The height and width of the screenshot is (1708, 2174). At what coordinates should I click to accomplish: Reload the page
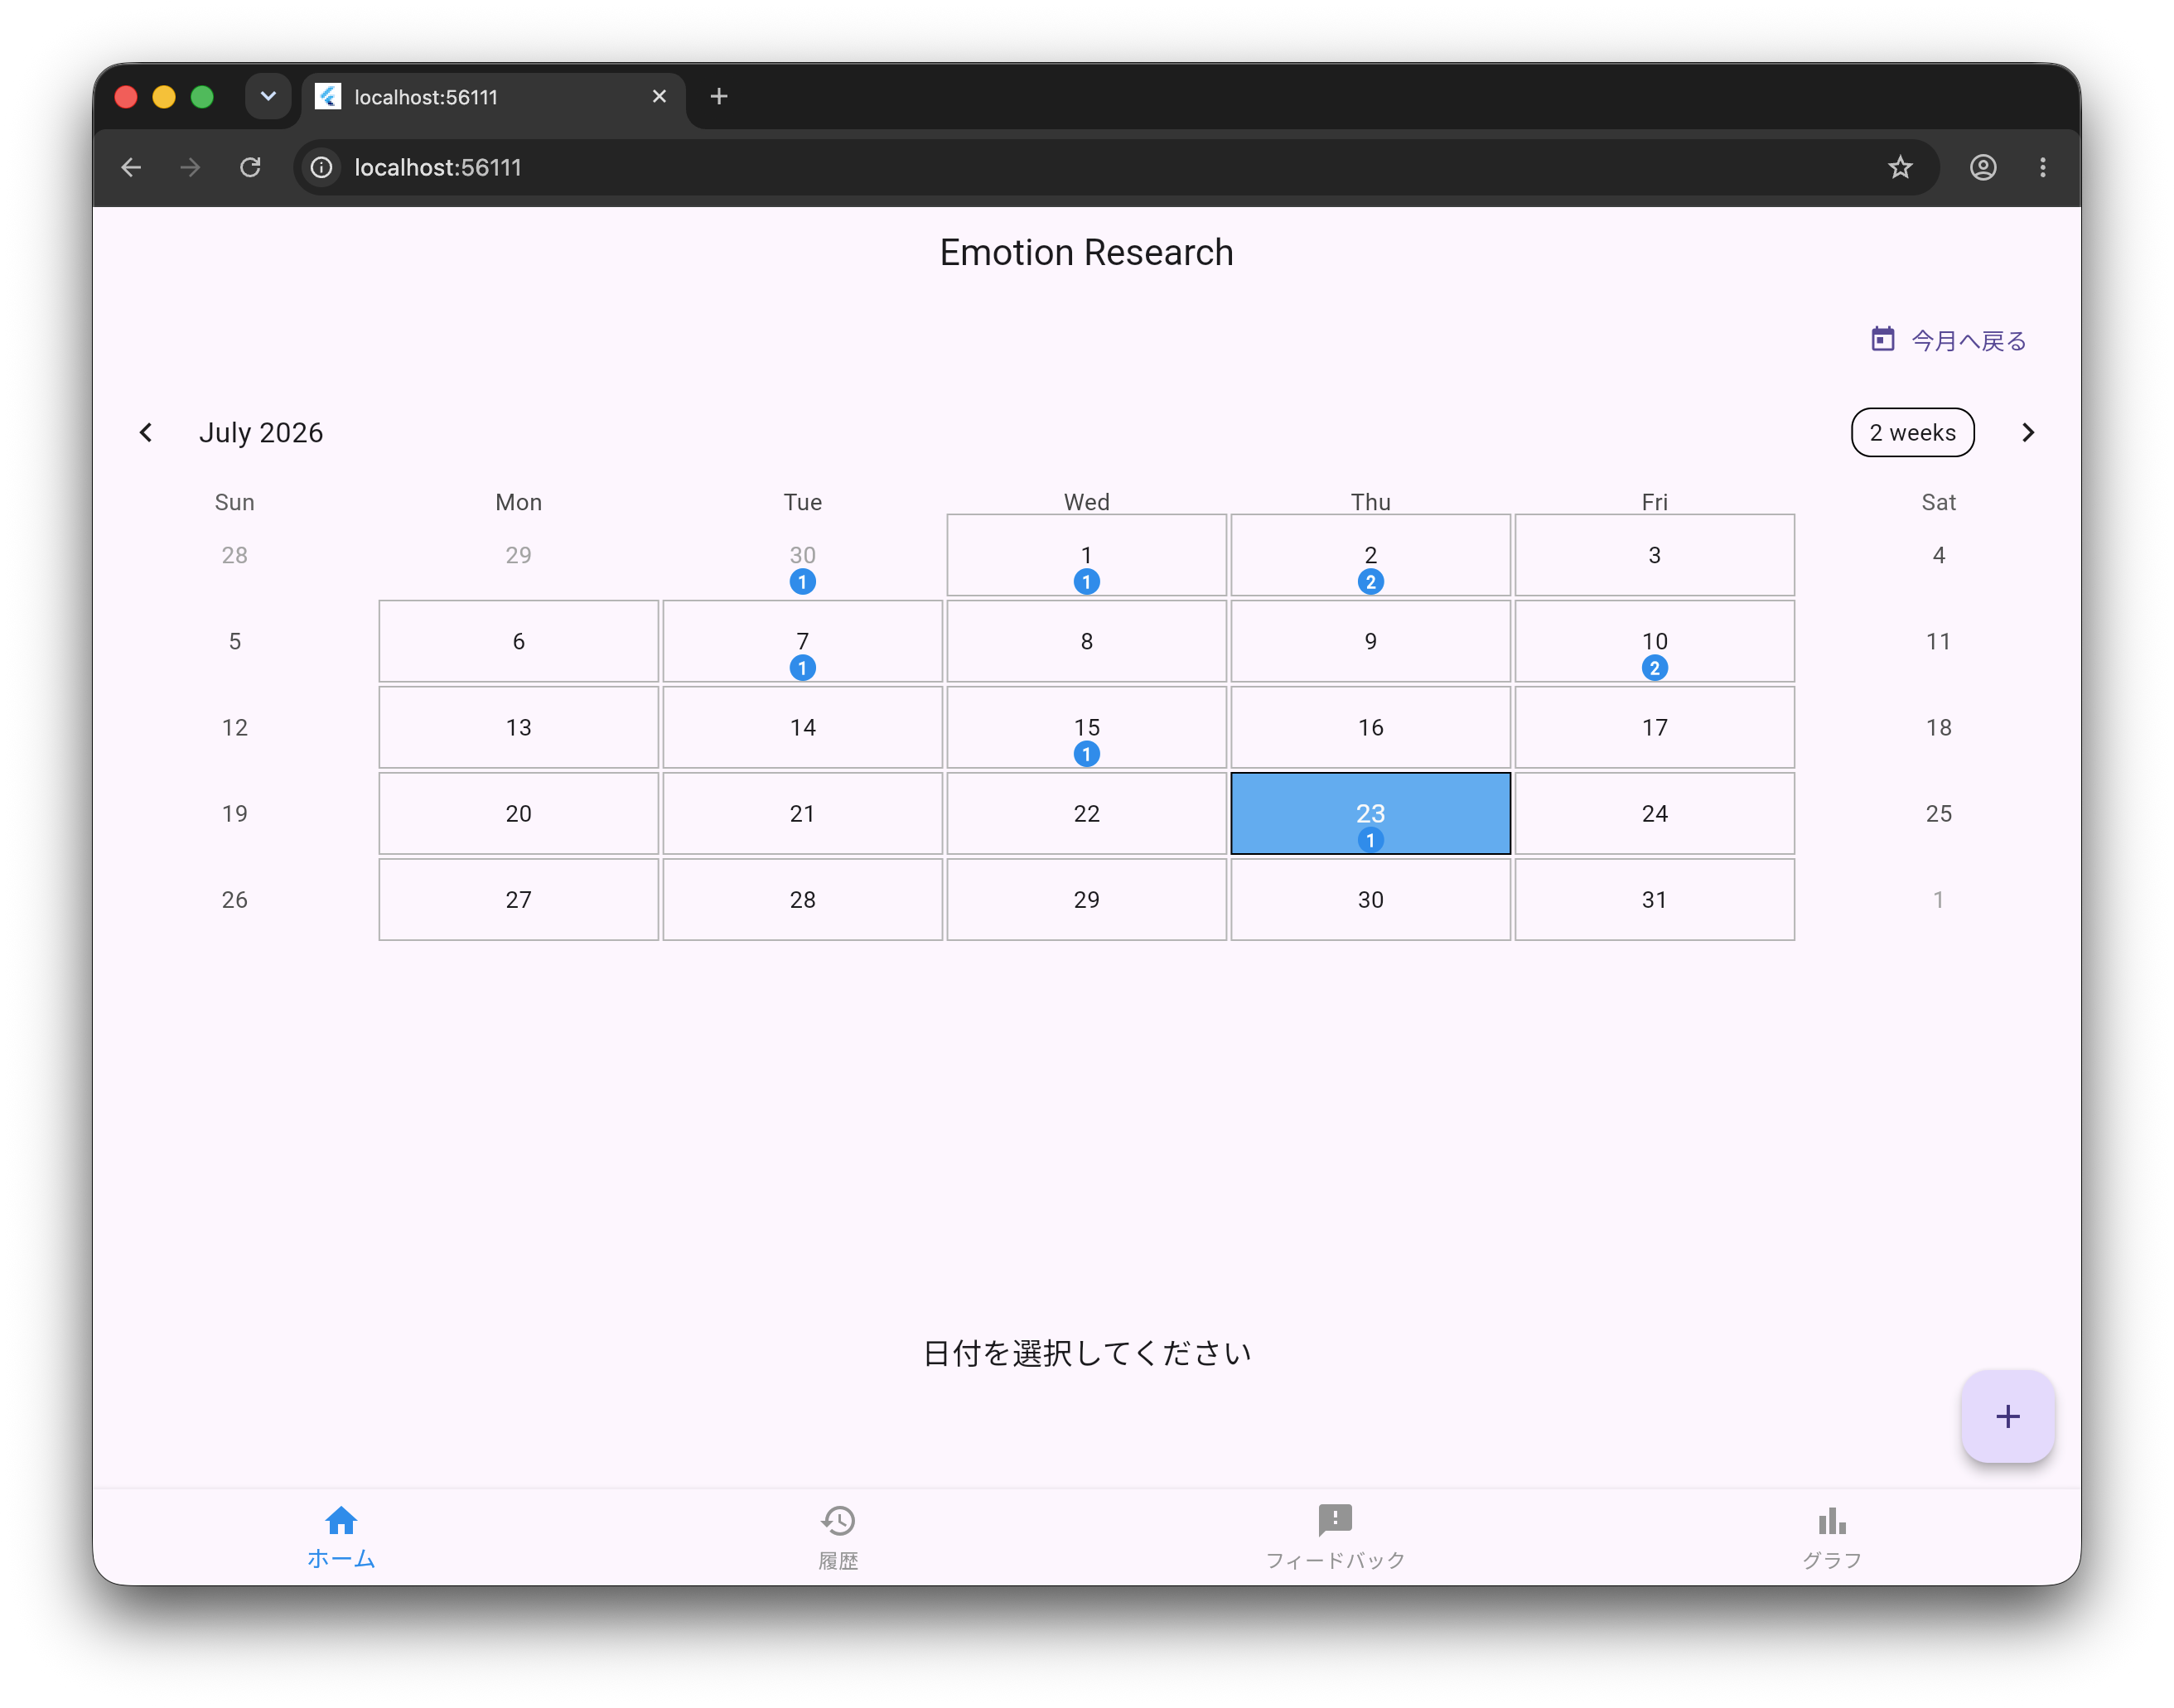250,167
